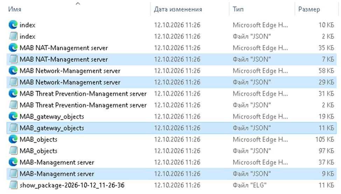Sort by the Тип column header
341x194 pixels.
point(238,9)
